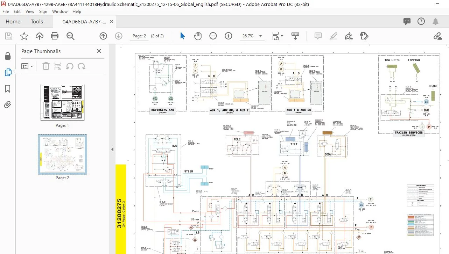Click the yellow 31200275 side banner
The height and width of the screenshot is (254, 449).
click(x=121, y=209)
